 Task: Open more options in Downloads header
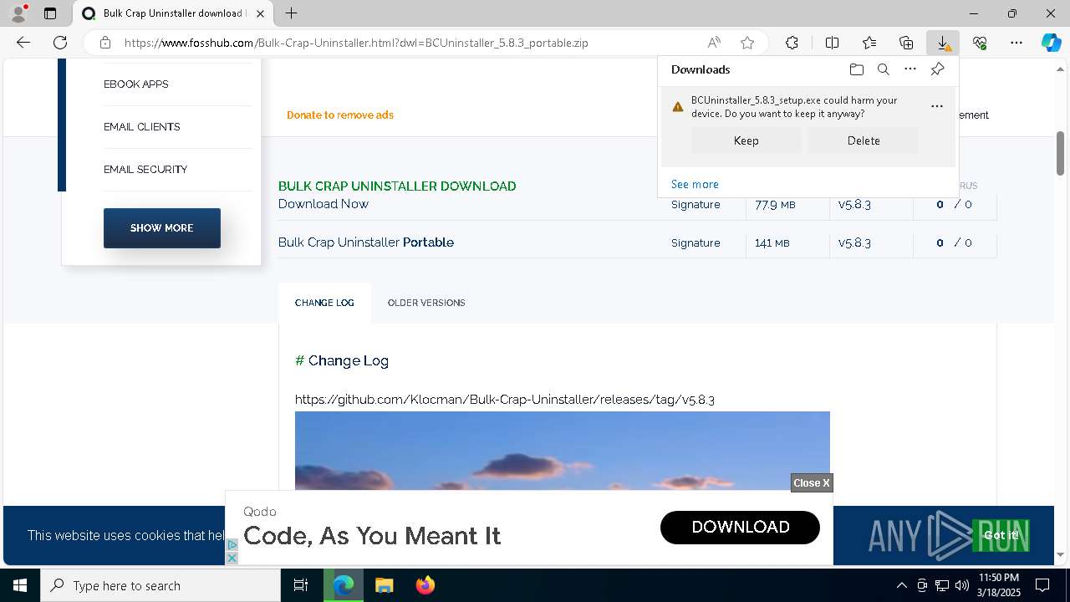point(910,69)
